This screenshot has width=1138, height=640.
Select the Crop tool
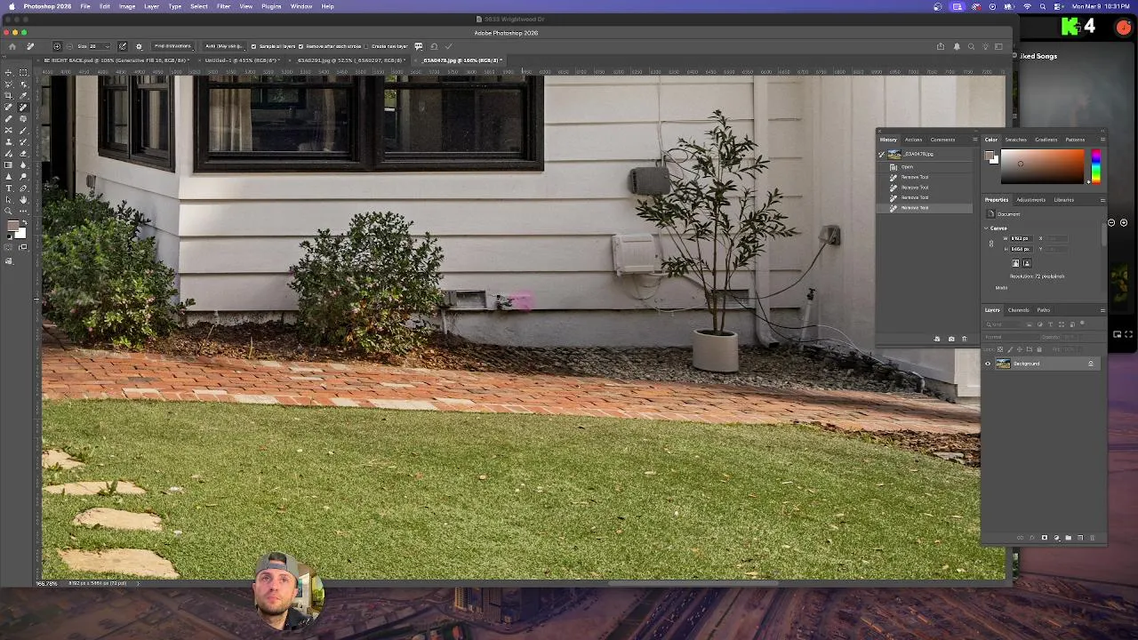pos(9,95)
